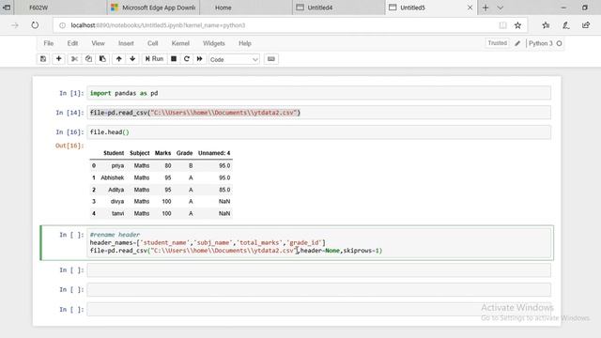The width and height of the screenshot is (601, 338).
Task: Close the Untitled5 tab
Action: (470, 8)
